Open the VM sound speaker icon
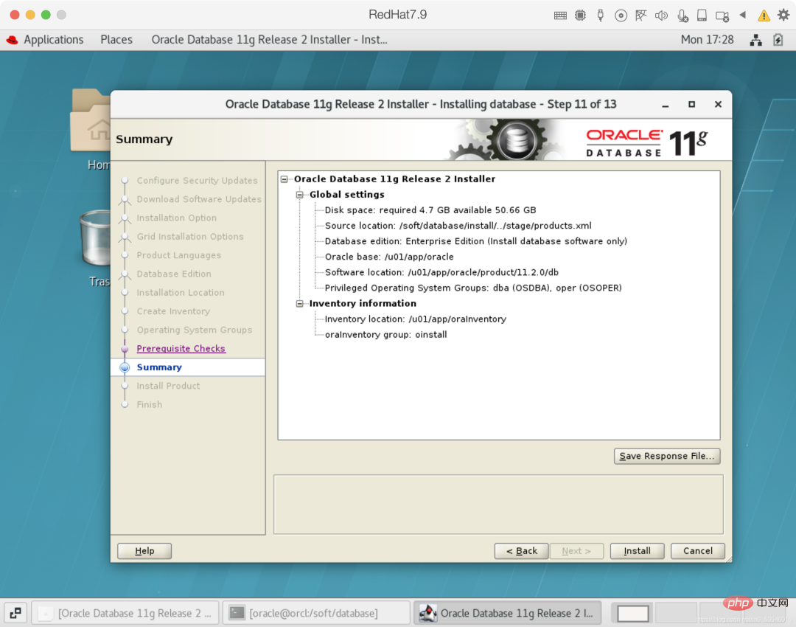The width and height of the screenshot is (796, 627). click(661, 15)
